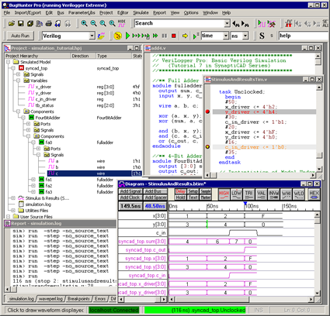Viewport: 330px width, 316px height.
Task: Select the VAL valid waveform button
Action: point(261,194)
